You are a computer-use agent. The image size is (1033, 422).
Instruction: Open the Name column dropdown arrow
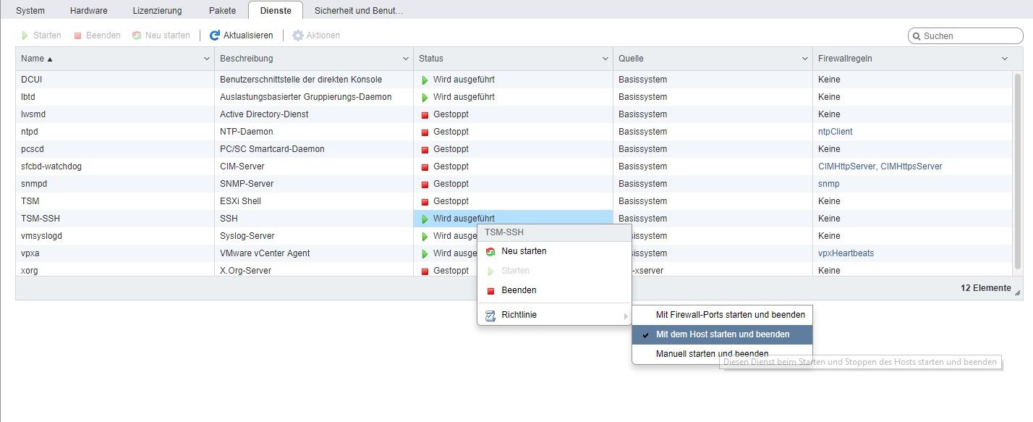(x=206, y=59)
